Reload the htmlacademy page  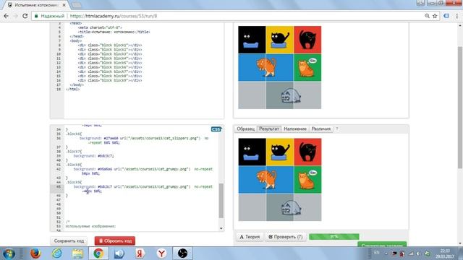click(x=25, y=16)
